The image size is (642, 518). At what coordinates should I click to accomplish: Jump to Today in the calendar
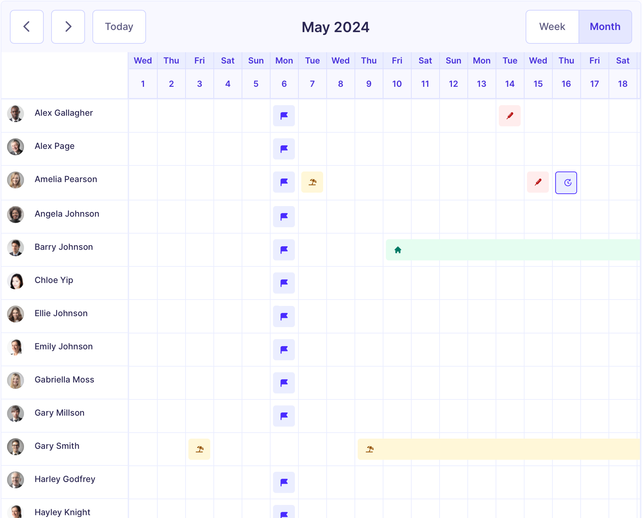pyautogui.click(x=119, y=27)
